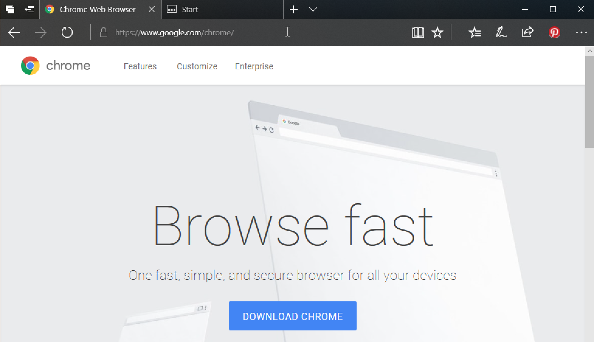Viewport: 594px width, 342px height.
Task: Click the Pinterest extension button
Action: coord(554,32)
